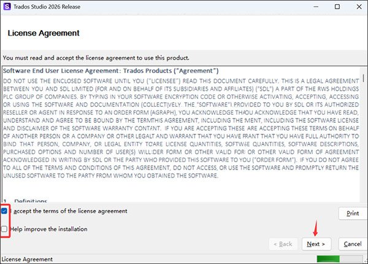Click the window resize grip in corner
Screen dimensions: 368x264
click(366, 261)
